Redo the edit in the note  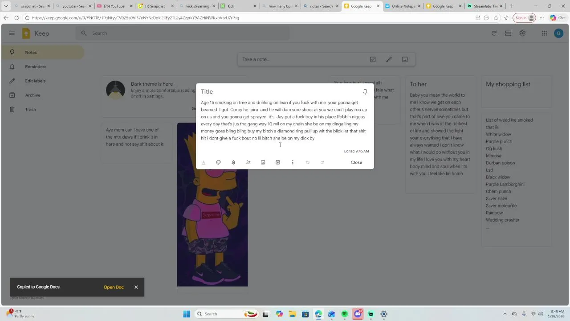tap(322, 162)
